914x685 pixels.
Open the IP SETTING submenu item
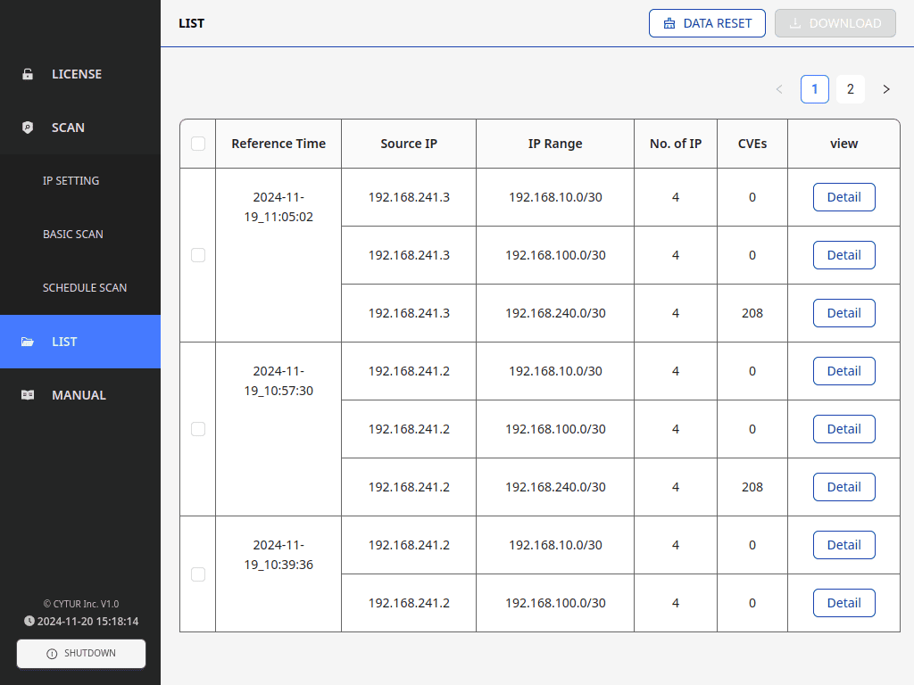[71, 181]
